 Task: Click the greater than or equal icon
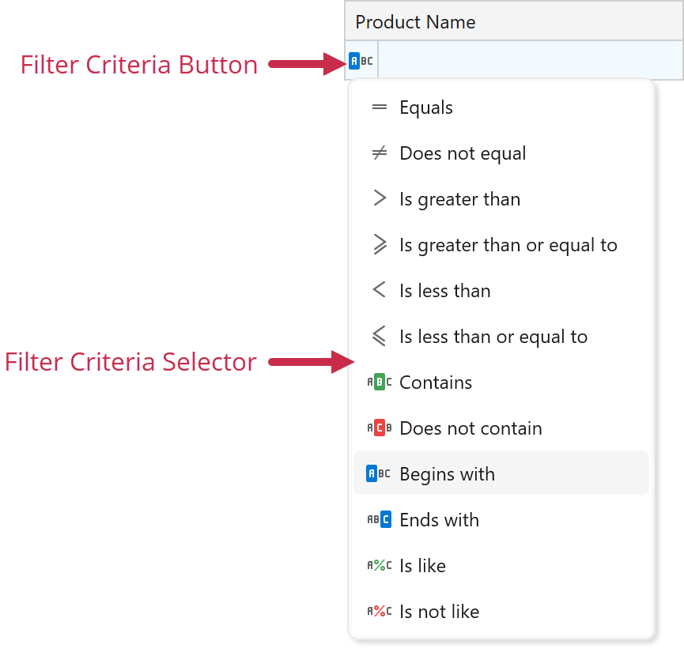tap(380, 245)
